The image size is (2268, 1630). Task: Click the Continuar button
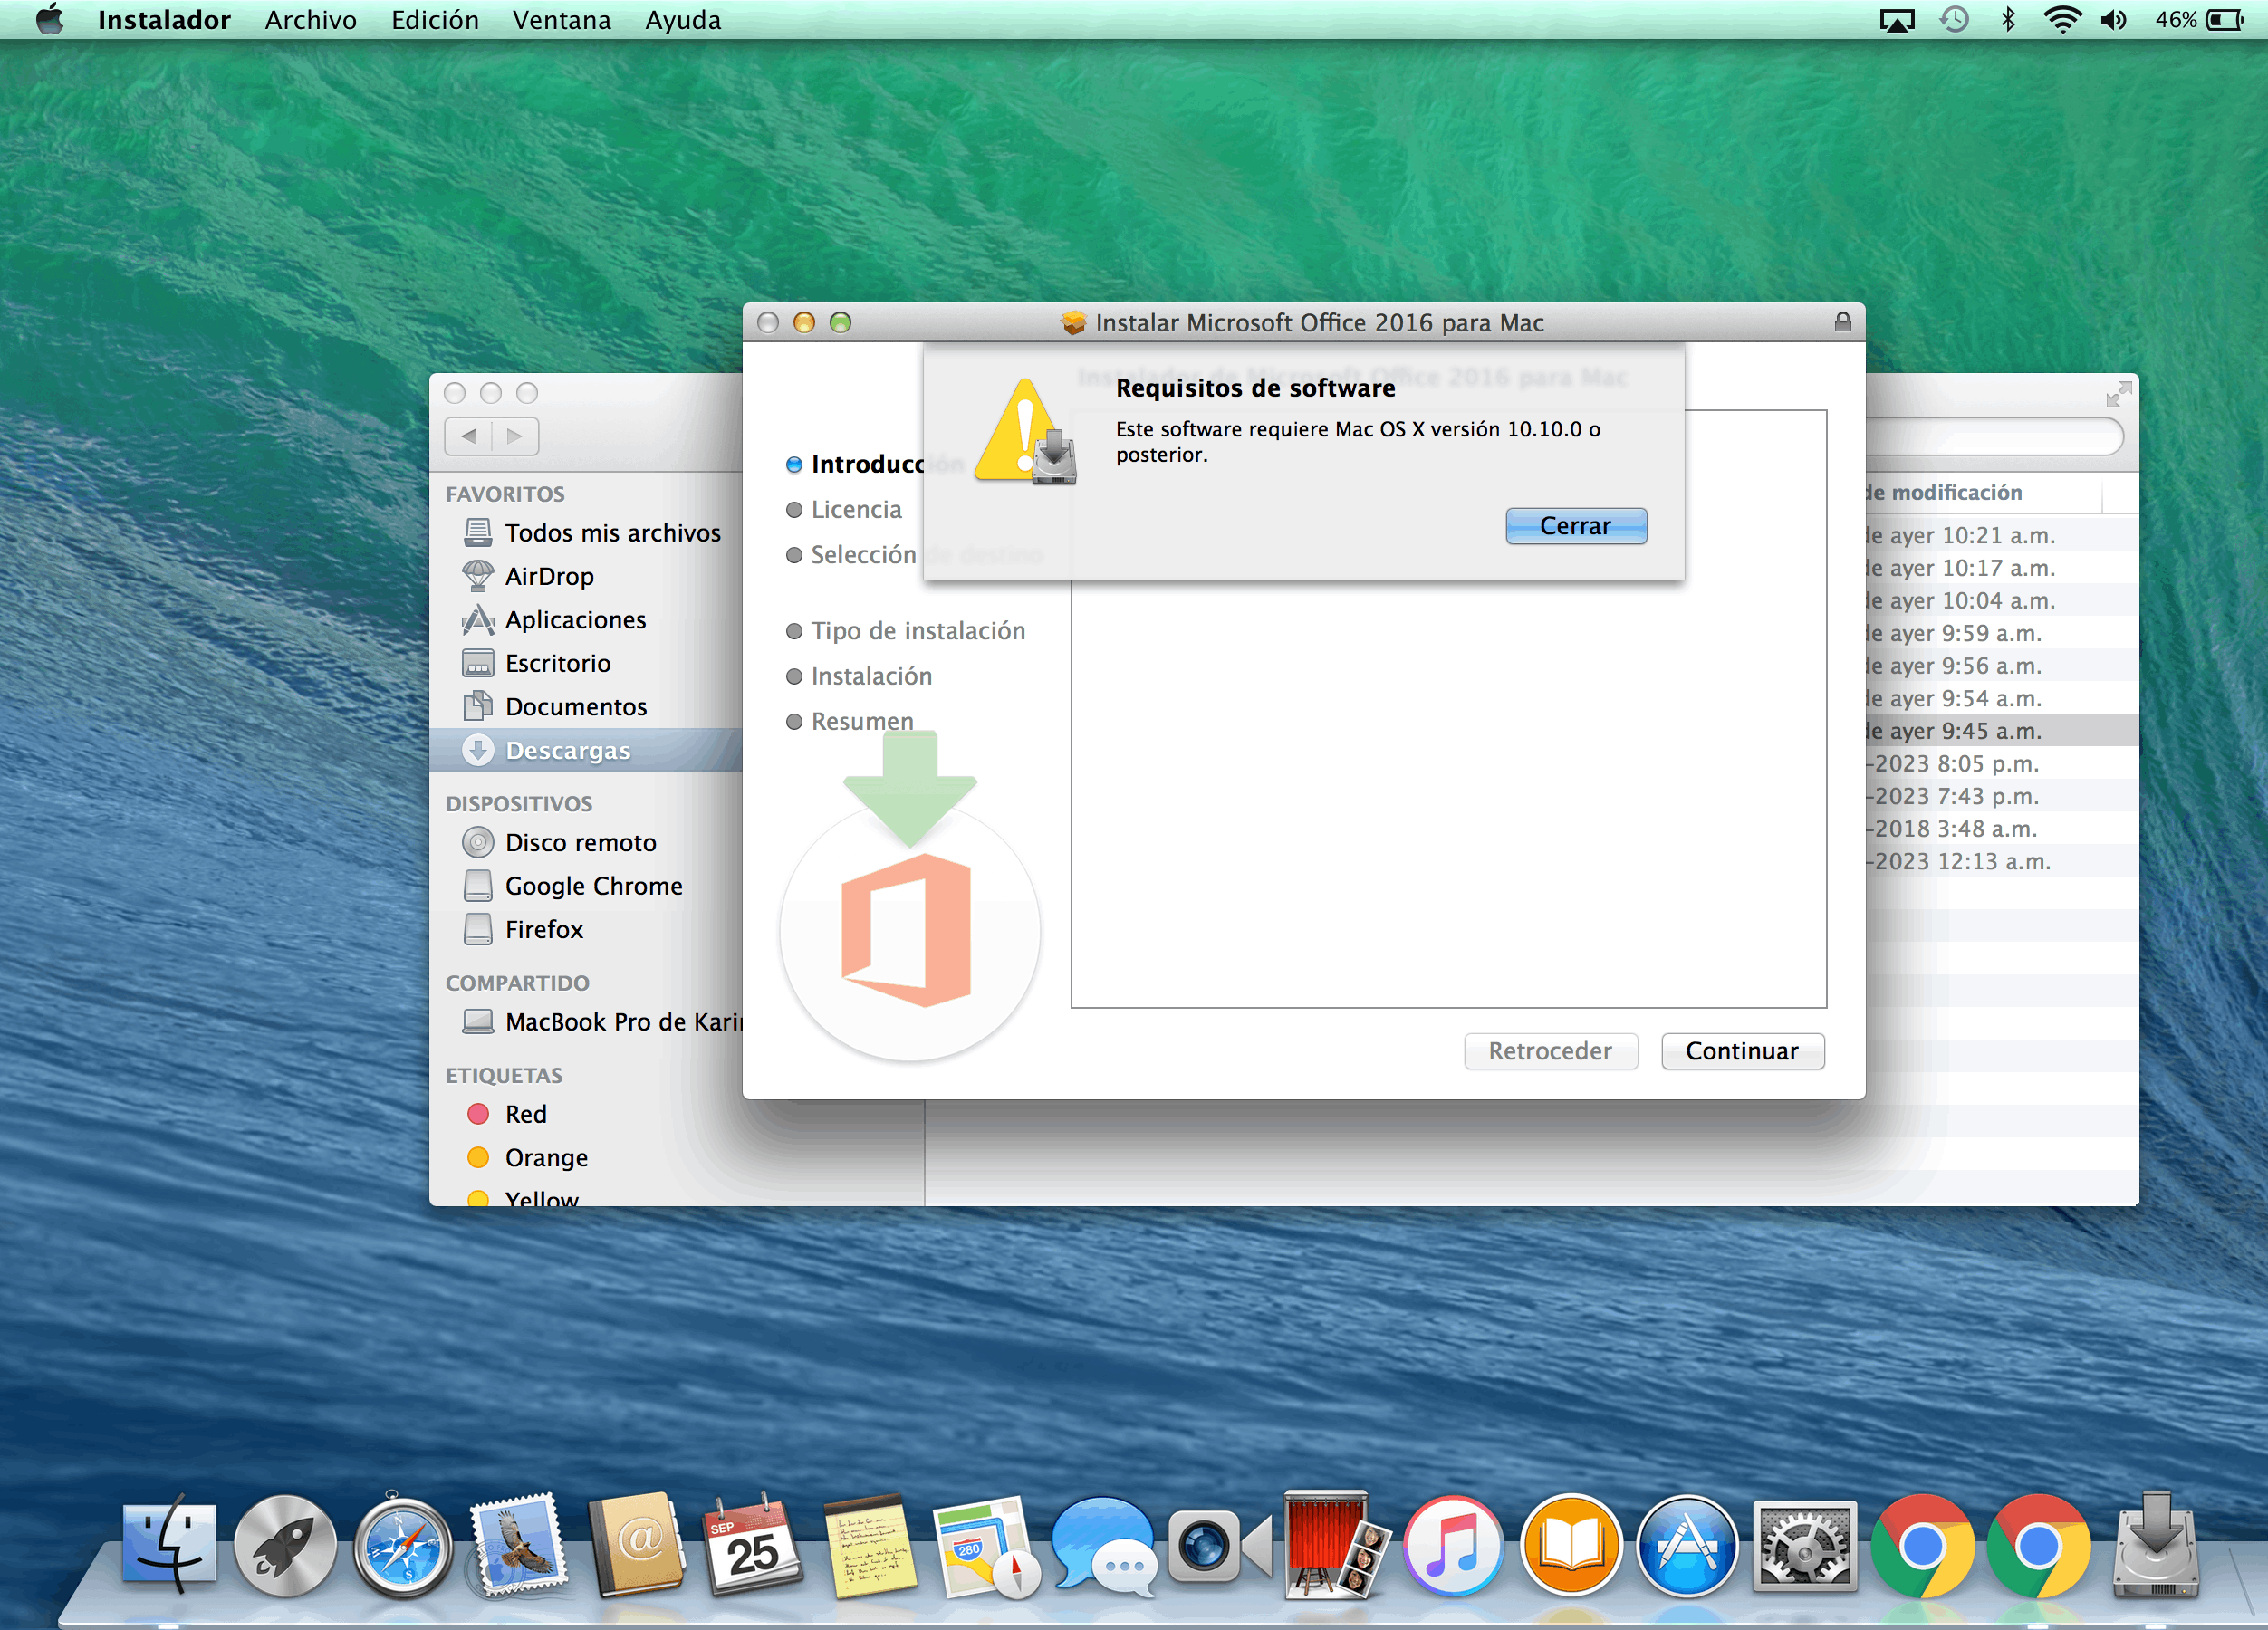click(x=1742, y=1051)
